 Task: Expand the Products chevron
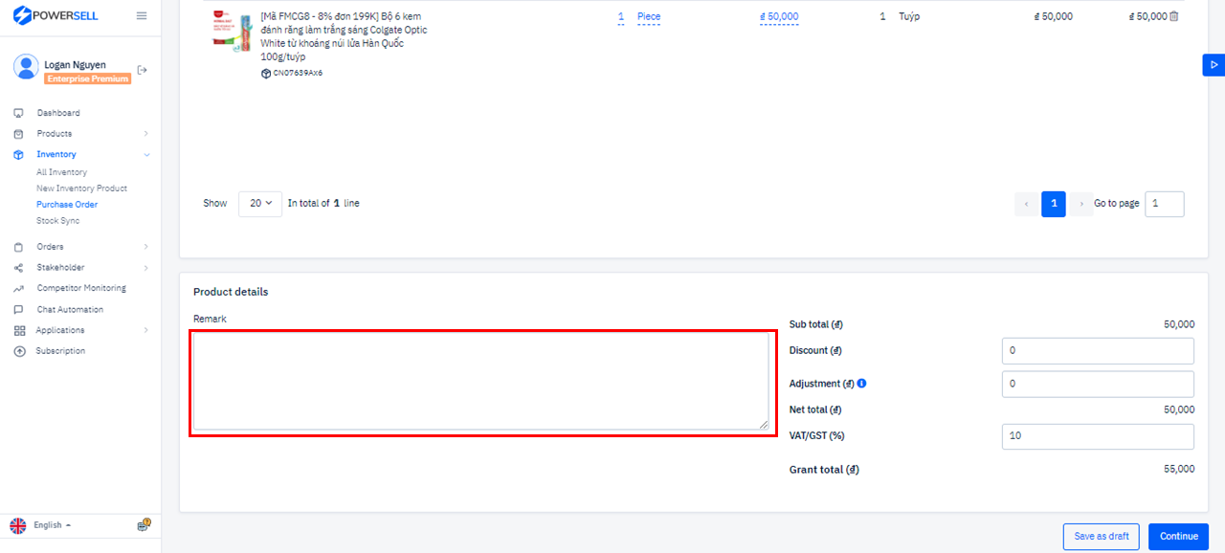(x=146, y=134)
